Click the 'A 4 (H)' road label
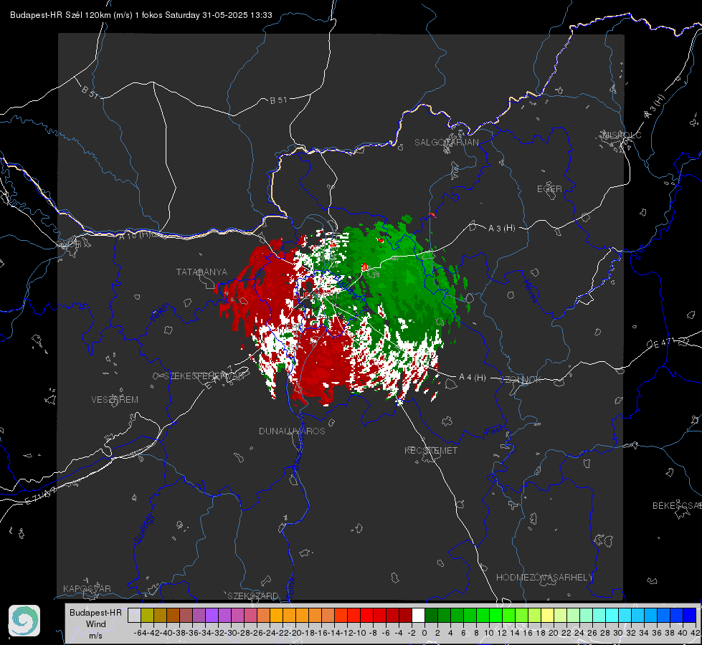 tap(473, 378)
